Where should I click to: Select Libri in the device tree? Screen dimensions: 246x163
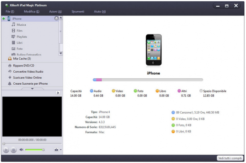(19, 43)
